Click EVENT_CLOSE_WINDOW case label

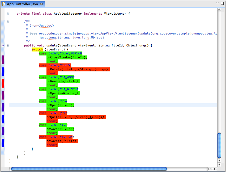coord(65,53)
